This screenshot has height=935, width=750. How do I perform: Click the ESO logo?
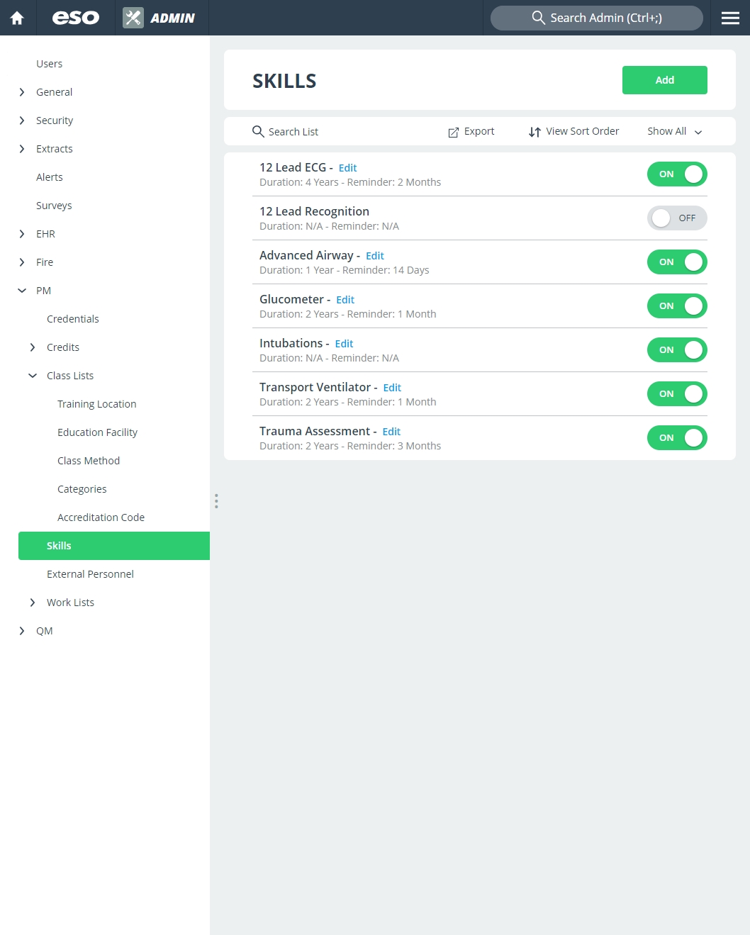[76, 18]
